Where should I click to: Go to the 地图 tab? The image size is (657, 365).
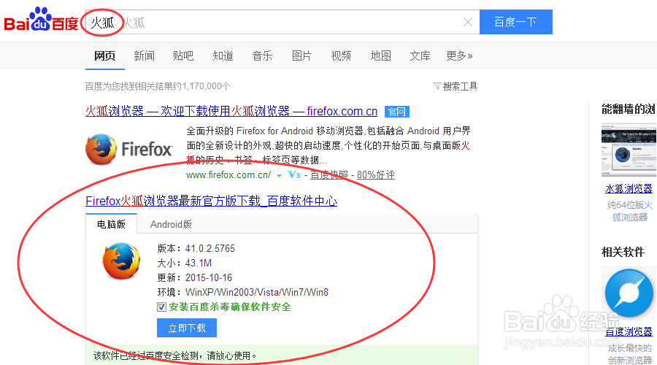(380, 55)
